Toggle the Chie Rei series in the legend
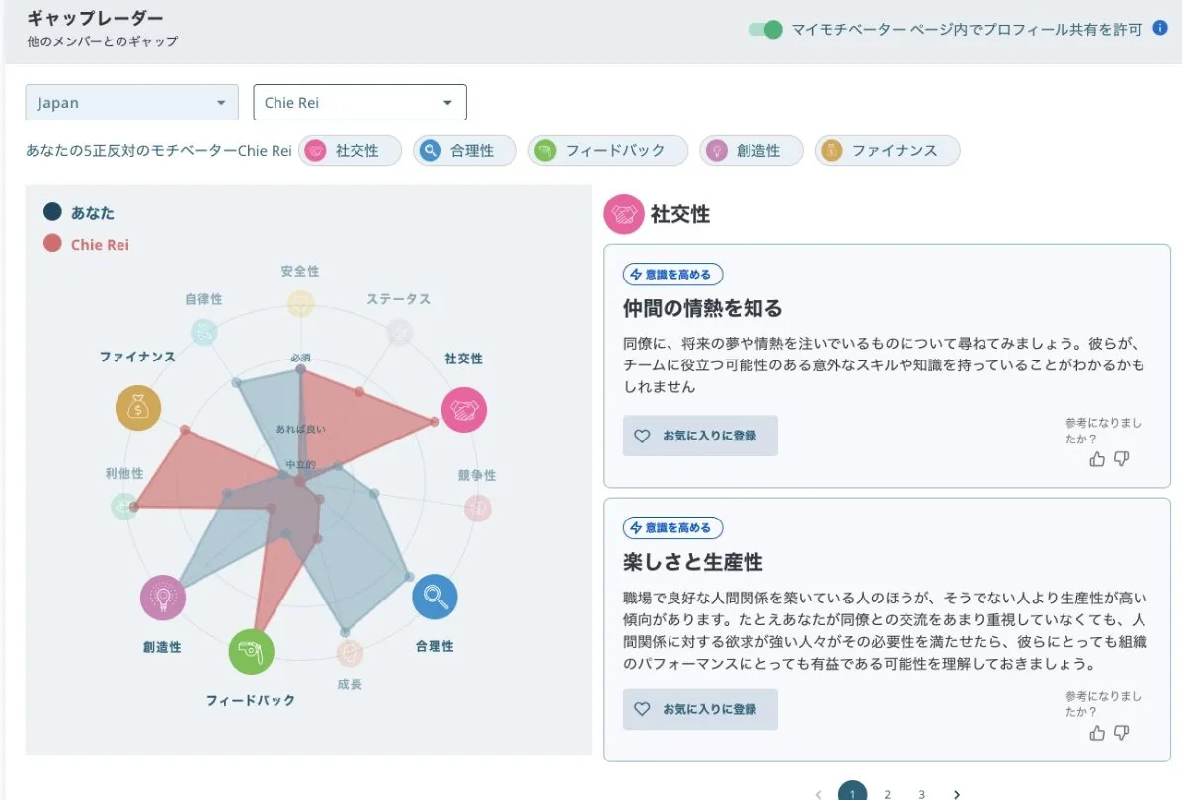 87,244
